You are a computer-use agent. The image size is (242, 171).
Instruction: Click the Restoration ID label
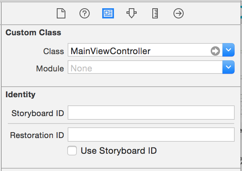pos(37,135)
